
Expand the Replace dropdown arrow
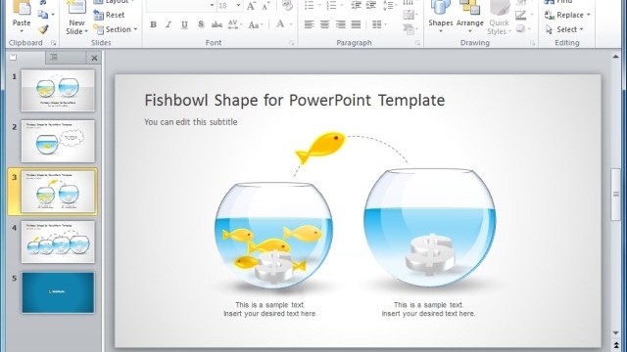click(x=588, y=15)
